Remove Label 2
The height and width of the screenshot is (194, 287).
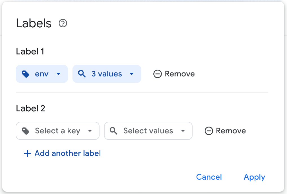pos(225,131)
